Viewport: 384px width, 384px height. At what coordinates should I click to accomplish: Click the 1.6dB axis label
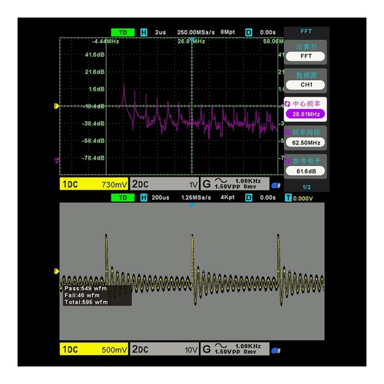(x=96, y=89)
